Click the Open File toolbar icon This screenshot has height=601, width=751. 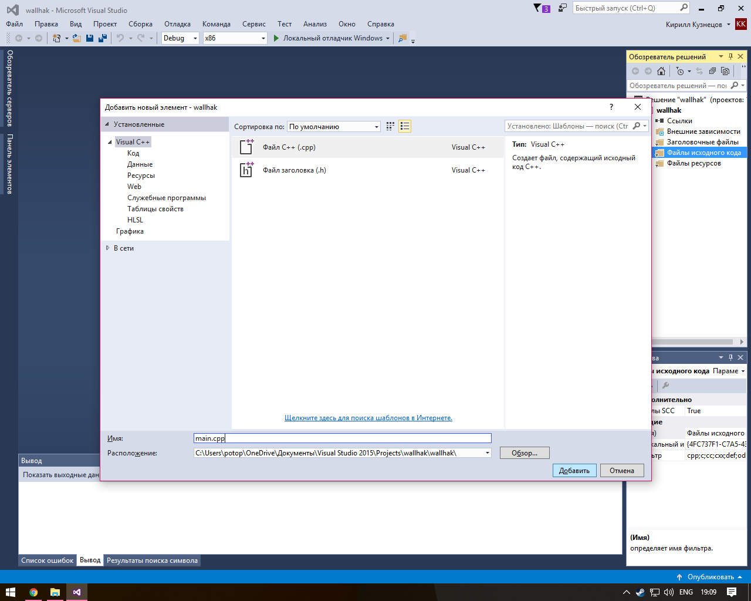(x=76, y=38)
